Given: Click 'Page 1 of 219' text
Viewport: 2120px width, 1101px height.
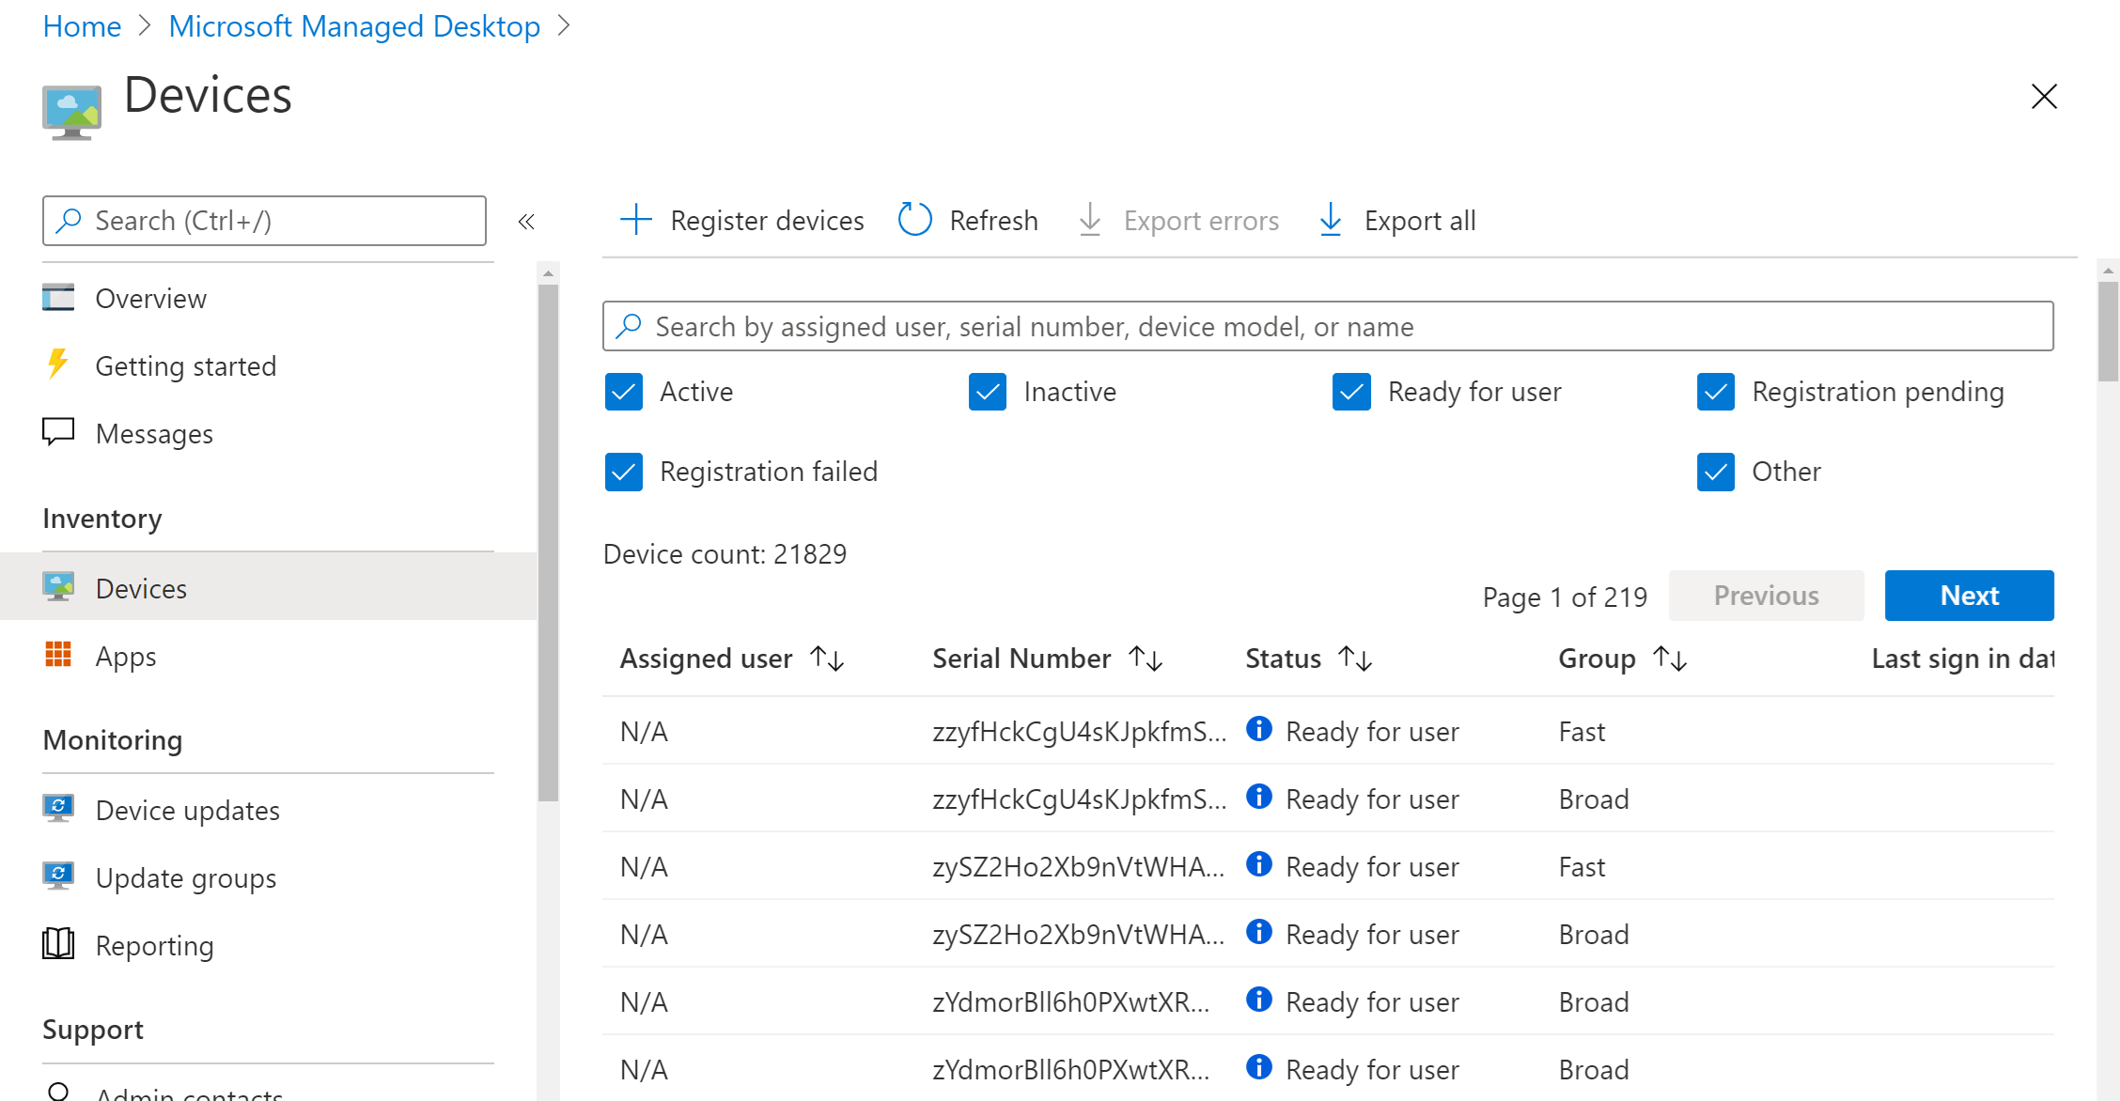Looking at the screenshot, I should [x=1565, y=597].
